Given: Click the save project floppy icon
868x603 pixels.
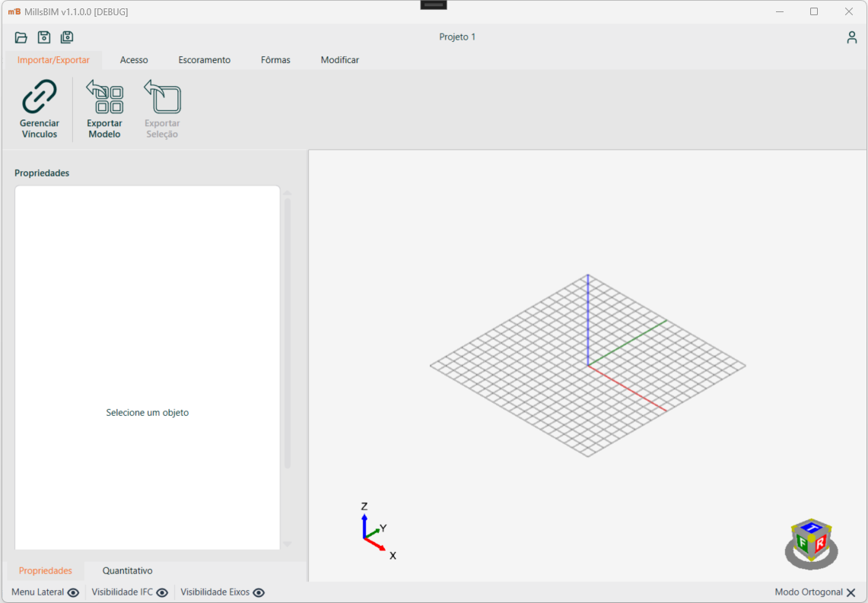Looking at the screenshot, I should pos(44,37).
